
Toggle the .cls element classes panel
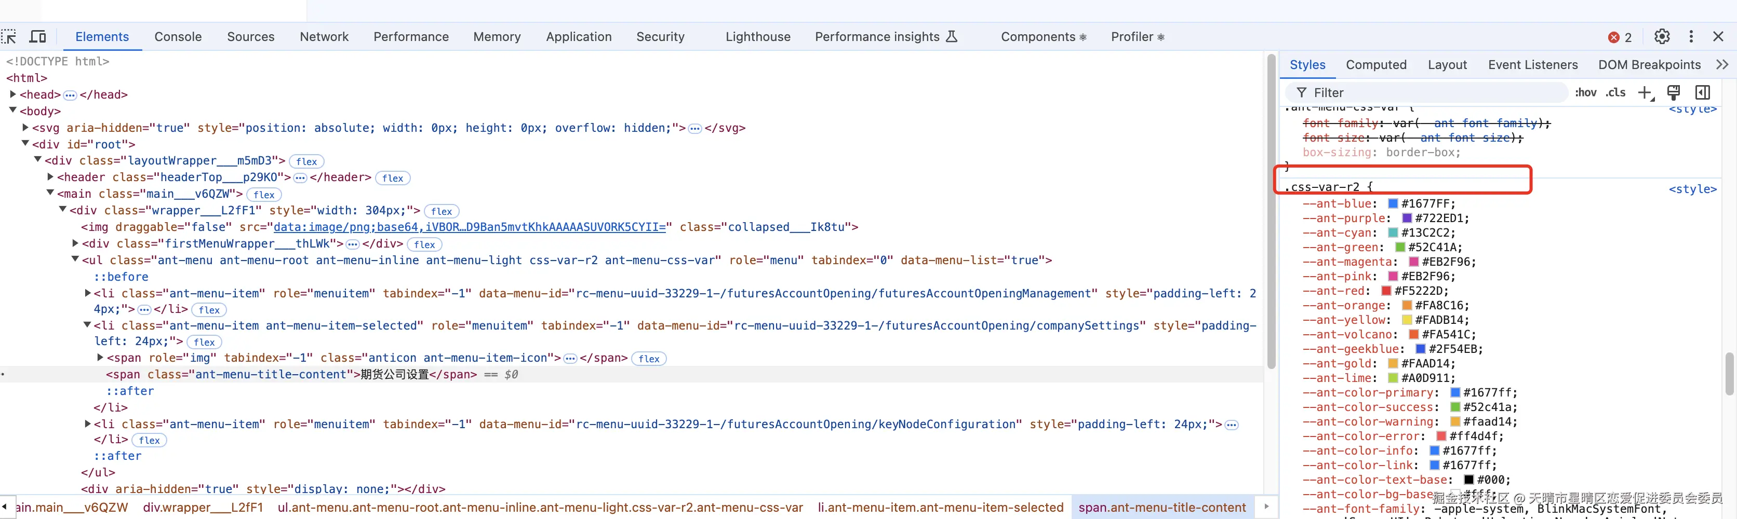coord(1615,93)
